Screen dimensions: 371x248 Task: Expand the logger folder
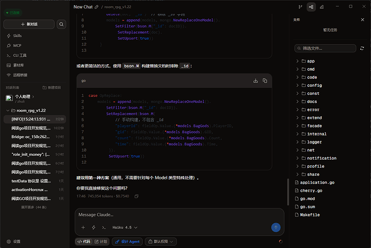click(x=297, y=142)
